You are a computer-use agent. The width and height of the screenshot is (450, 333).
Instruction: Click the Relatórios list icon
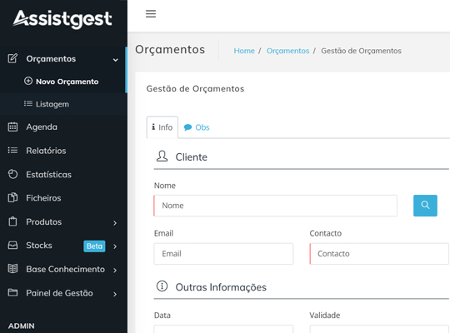coord(12,151)
